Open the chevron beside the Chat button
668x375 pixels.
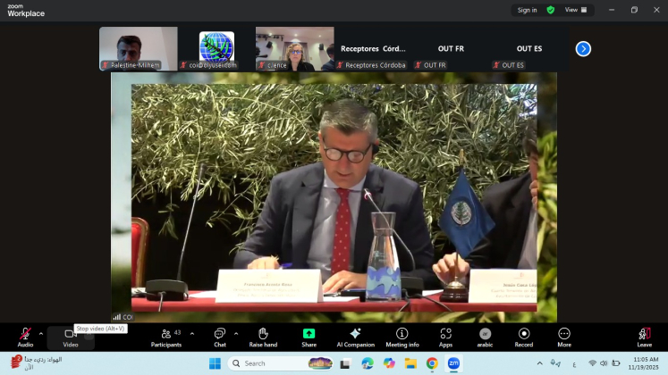pos(236,333)
